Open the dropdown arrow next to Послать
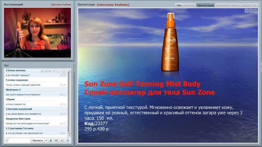The height and width of the screenshot is (147, 262). (46, 140)
